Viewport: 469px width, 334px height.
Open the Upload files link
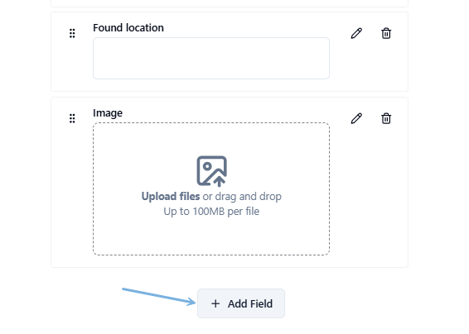click(171, 197)
